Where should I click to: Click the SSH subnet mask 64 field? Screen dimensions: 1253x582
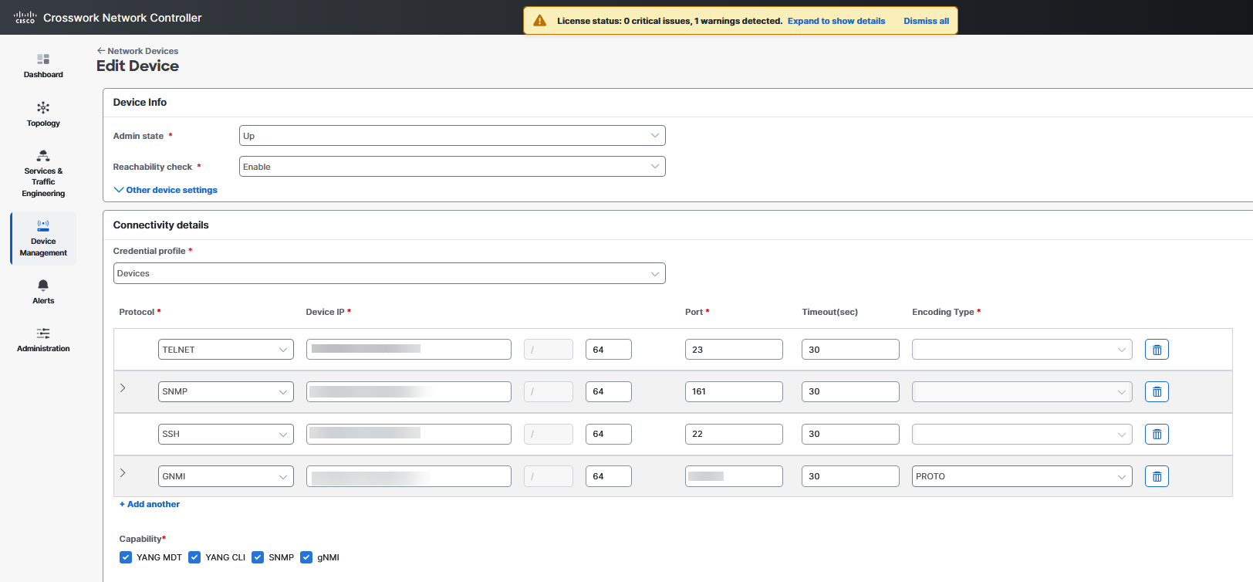[x=609, y=434]
